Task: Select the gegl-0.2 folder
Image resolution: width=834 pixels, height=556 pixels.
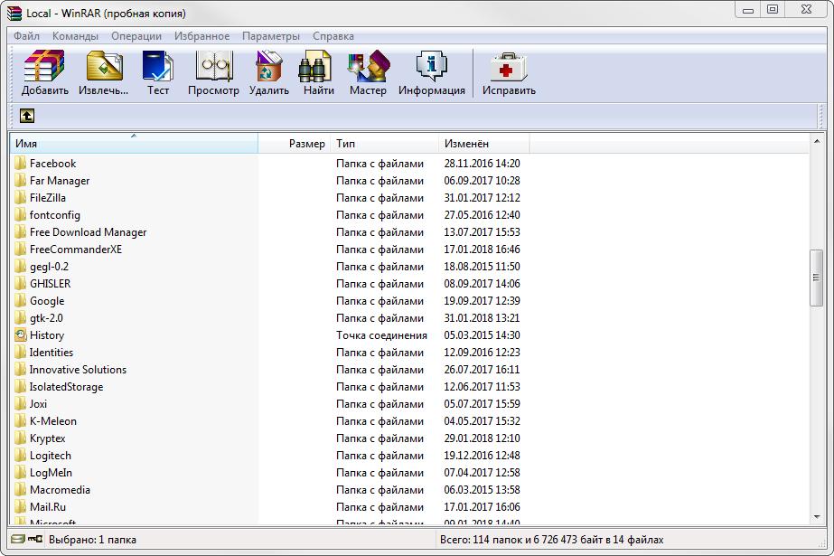Action: [x=49, y=266]
